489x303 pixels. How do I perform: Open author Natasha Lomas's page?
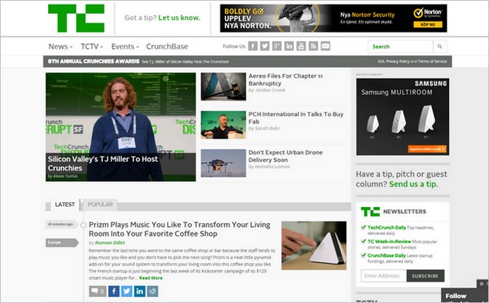[272, 166]
